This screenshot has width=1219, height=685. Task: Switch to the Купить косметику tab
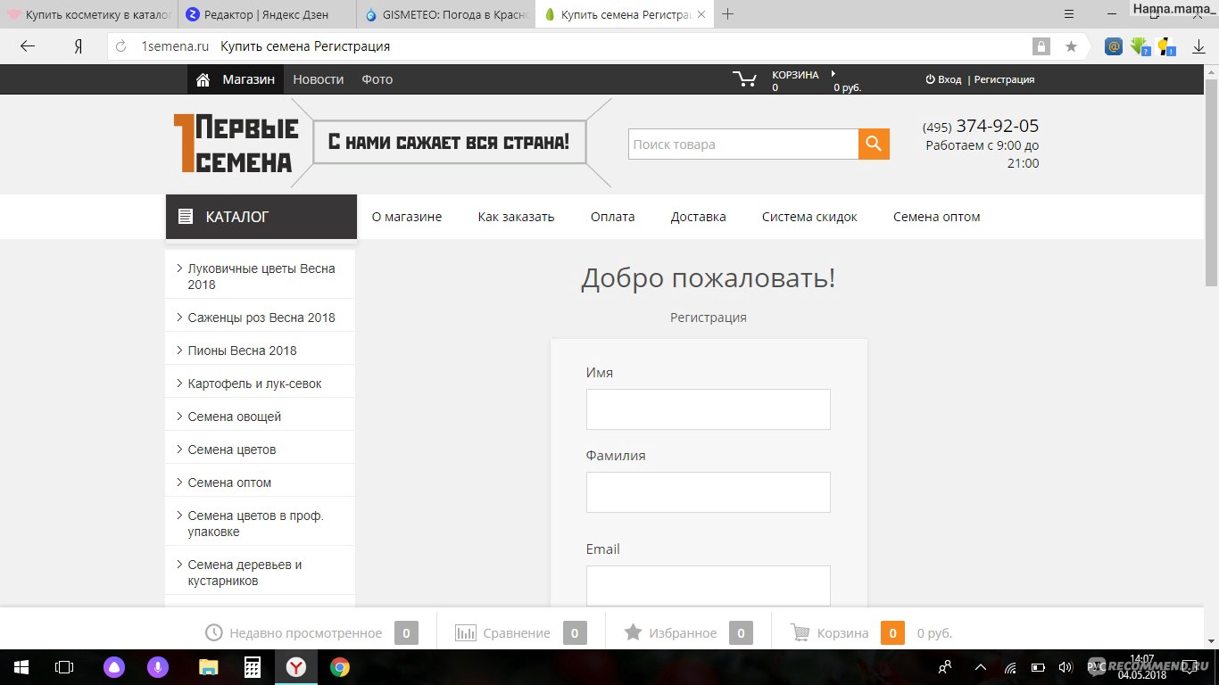coord(87,14)
